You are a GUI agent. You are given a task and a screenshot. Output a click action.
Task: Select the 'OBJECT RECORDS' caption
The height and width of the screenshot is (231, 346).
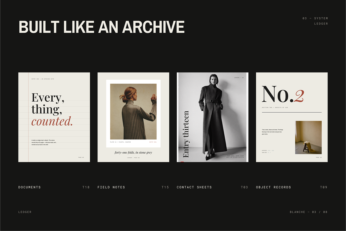coord(274,187)
